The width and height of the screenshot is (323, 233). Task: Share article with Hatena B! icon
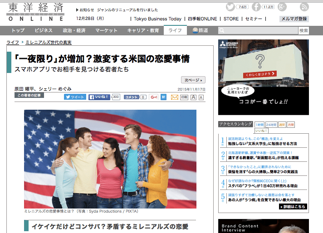pos(163,97)
